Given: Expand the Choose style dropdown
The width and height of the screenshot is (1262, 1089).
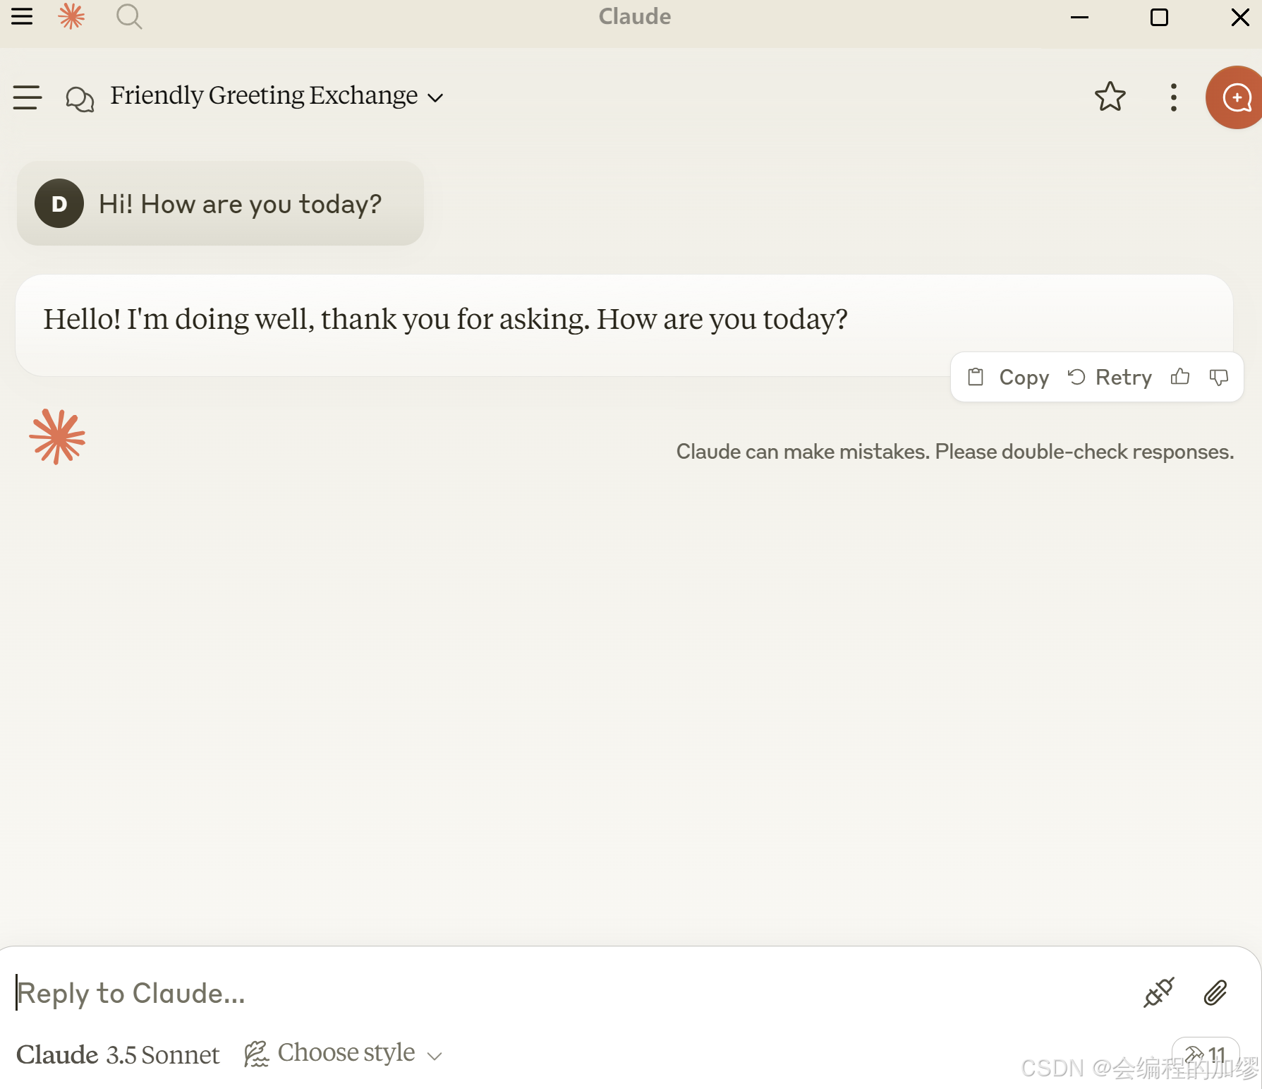Looking at the screenshot, I should click(x=343, y=1054).
